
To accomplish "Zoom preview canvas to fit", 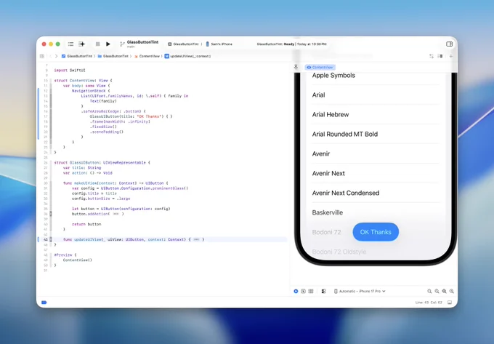I will pyautogui.click(x=444, y=291).
